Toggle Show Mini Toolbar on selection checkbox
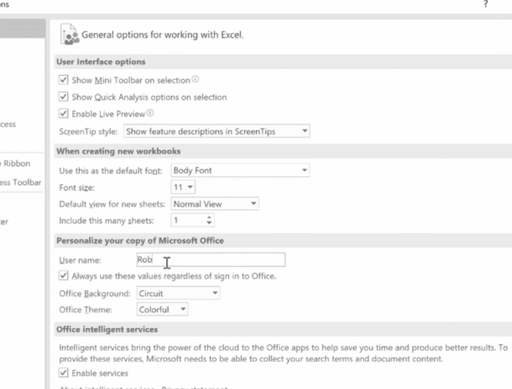Screen dimensions: 512x389 64,80
